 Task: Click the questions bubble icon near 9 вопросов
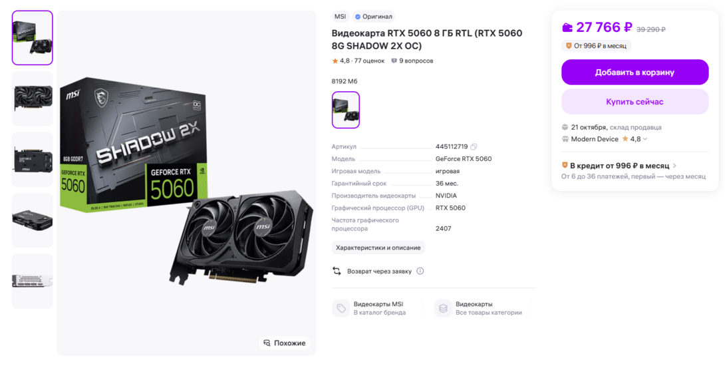[394, 61]
